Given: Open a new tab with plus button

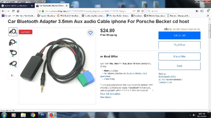Looking at the screenshot, I should [72, 6].
